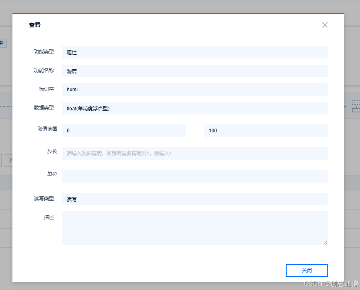This screenshot has height=290, width=360.
Task: Click the 关闭 button
Action: click(307, 270)
